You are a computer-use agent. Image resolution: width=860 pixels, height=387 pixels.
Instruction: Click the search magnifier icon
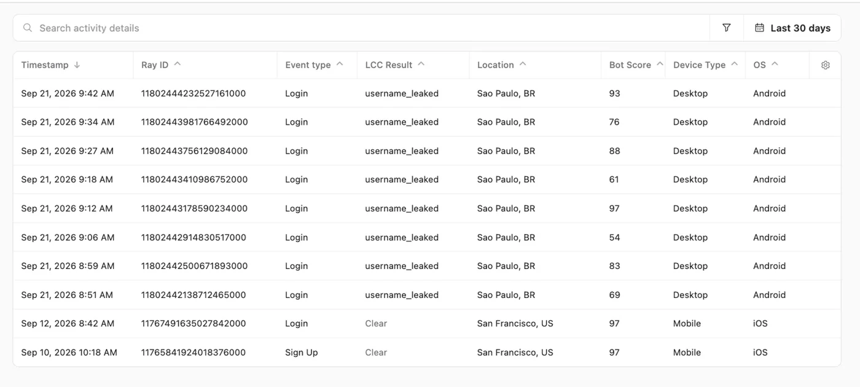[x=28, y=28]
